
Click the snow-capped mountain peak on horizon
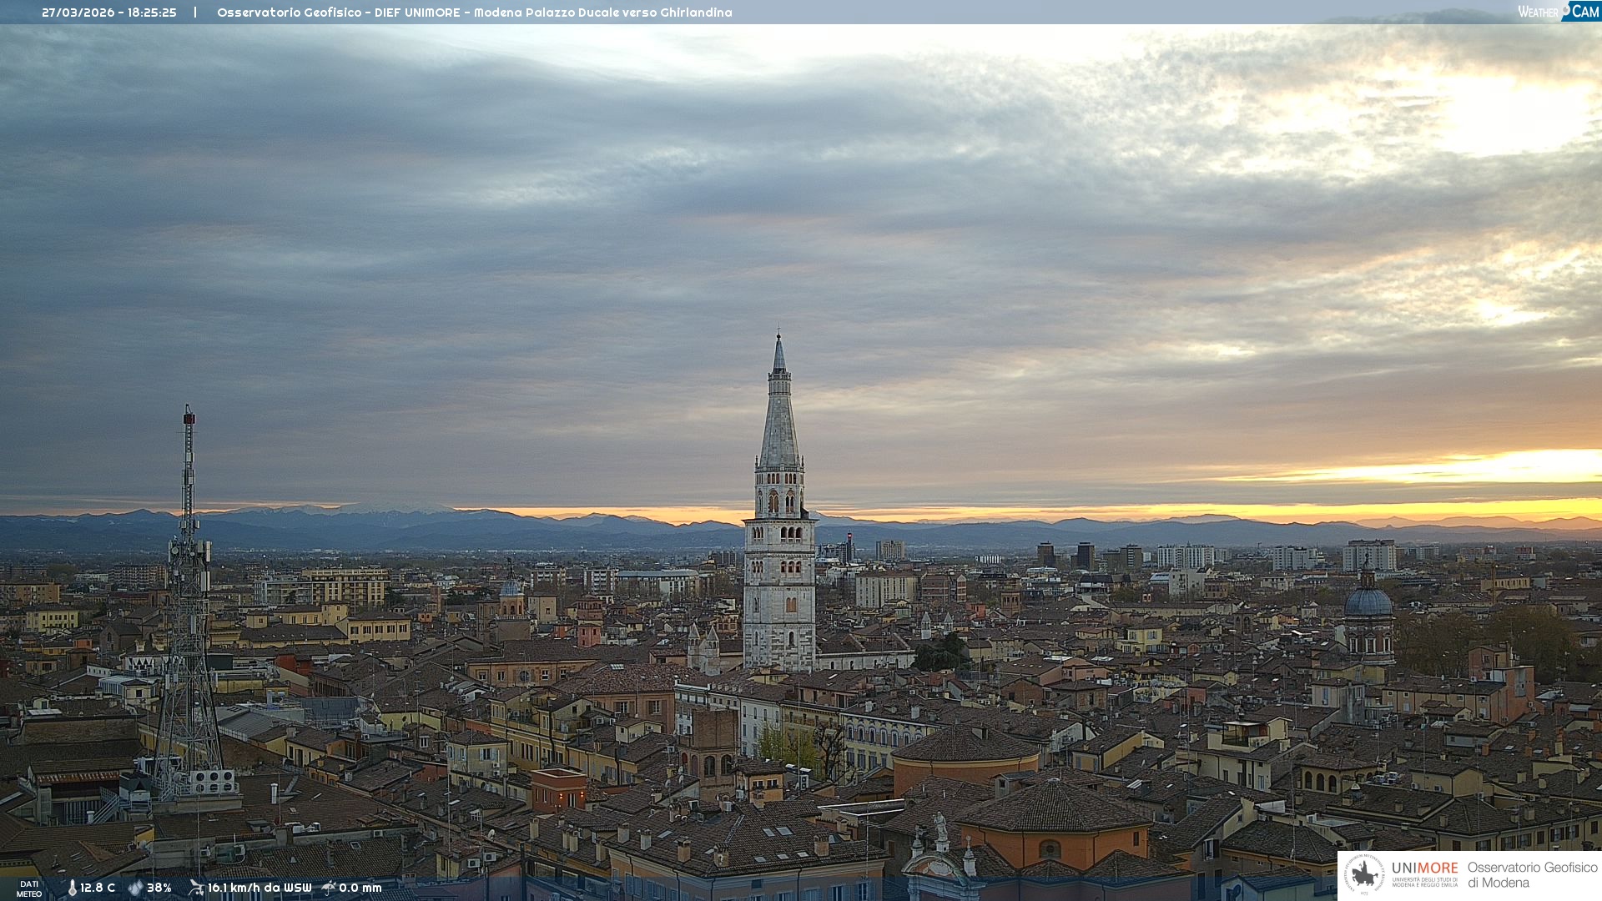pyautogui.click(x=392, y=506)
